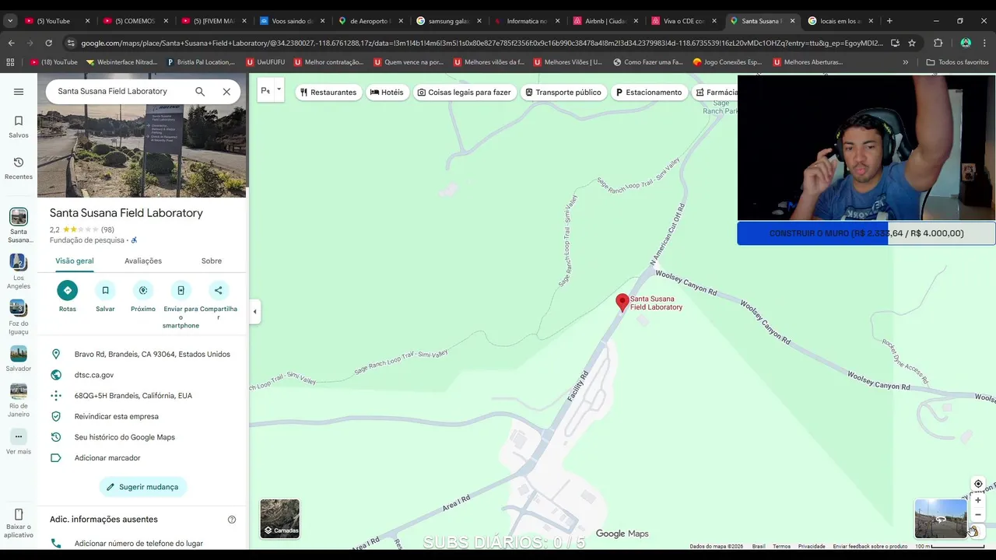Switch to the Airbnb browser tab
The width and height of the screenshot is (996, 560).
tap(604, 21)
